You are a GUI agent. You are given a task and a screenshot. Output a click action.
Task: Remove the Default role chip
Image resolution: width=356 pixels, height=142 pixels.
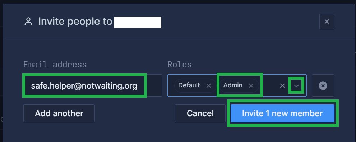tap(208, 86)
